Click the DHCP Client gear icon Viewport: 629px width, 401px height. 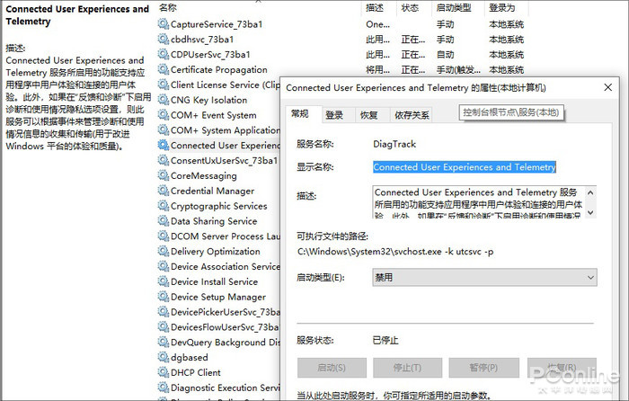click(164, 372)
